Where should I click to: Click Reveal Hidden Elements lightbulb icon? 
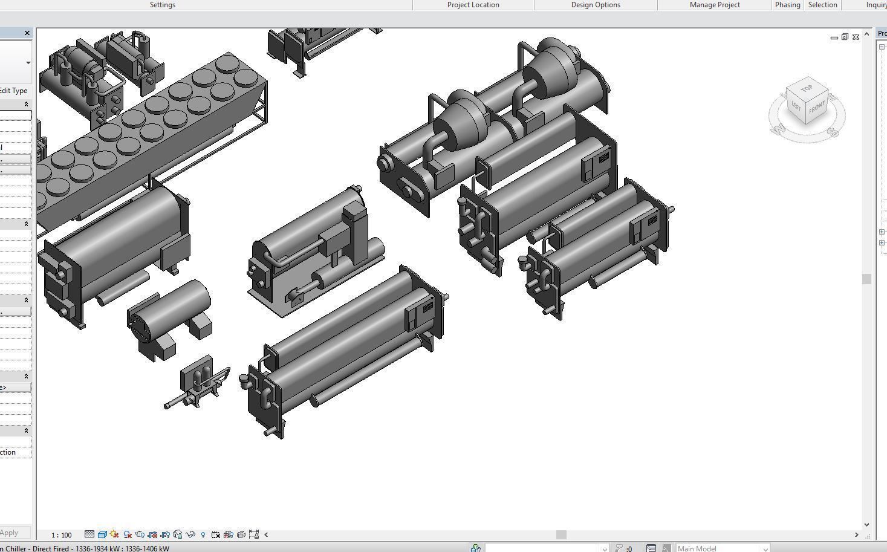pos(203,534)
